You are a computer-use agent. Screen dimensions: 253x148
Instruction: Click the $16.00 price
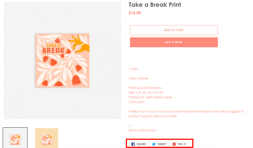click(135, 13)
